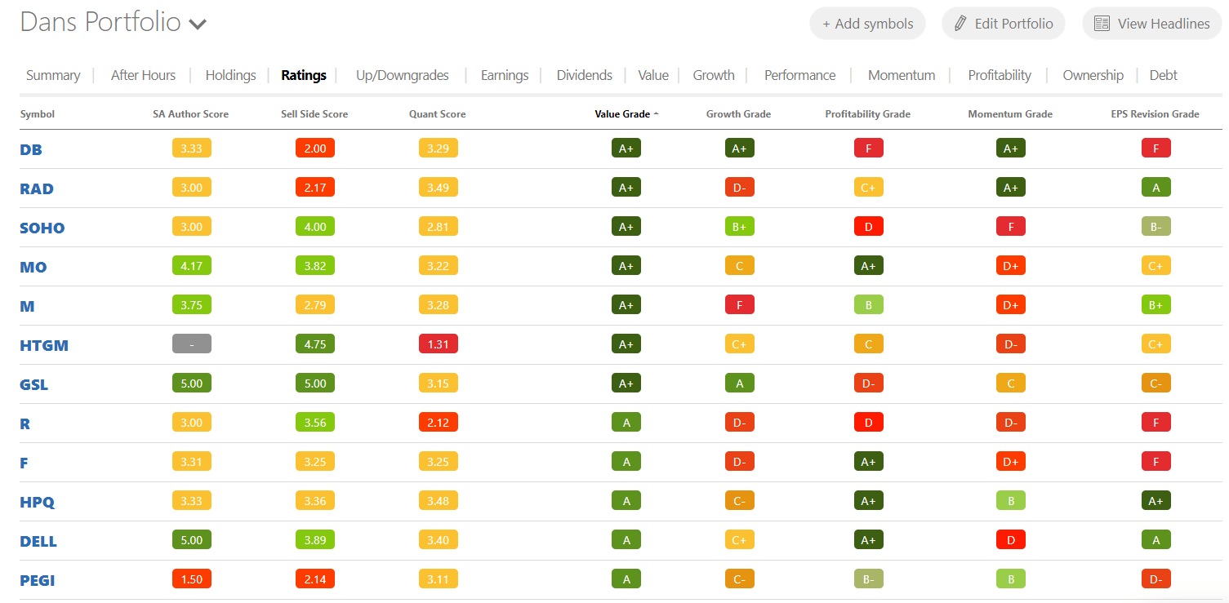Viewport: 1229px width, 603px height.
Task: Click the Value Grade sort arrow
Action: point(656,114)
